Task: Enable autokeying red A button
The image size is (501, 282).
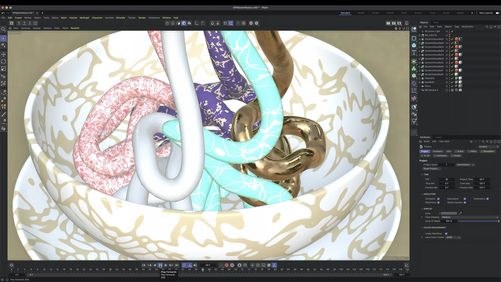Action: 227,265
